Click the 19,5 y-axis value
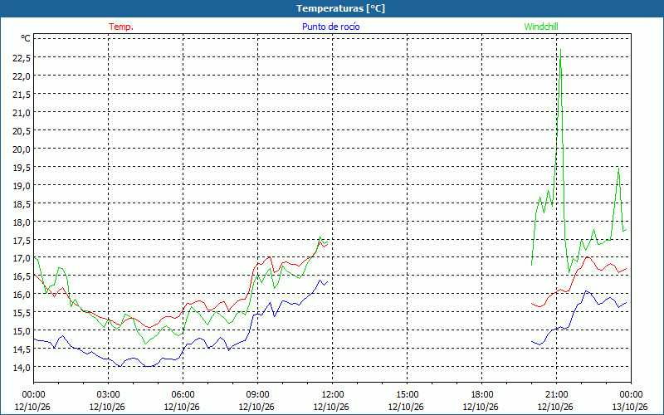Screen dimensions: 664x415 tap(22, 167)
